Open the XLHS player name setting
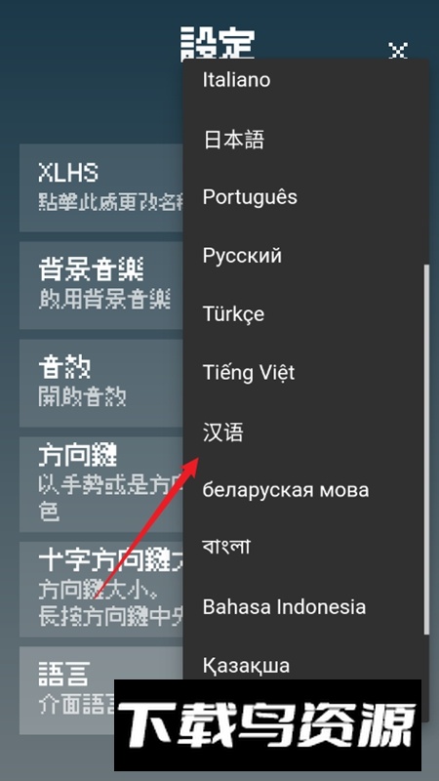 tap(101, 187)
